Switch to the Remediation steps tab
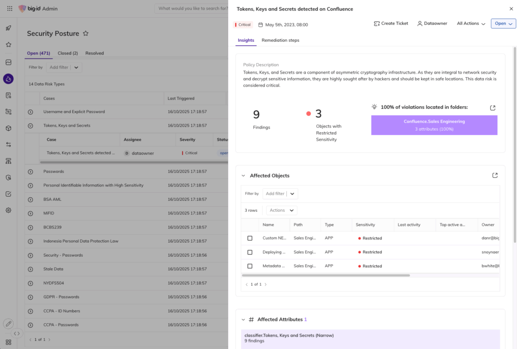Image resolution: width=517 pixels, height=349 pixels. tap(280, 40)
